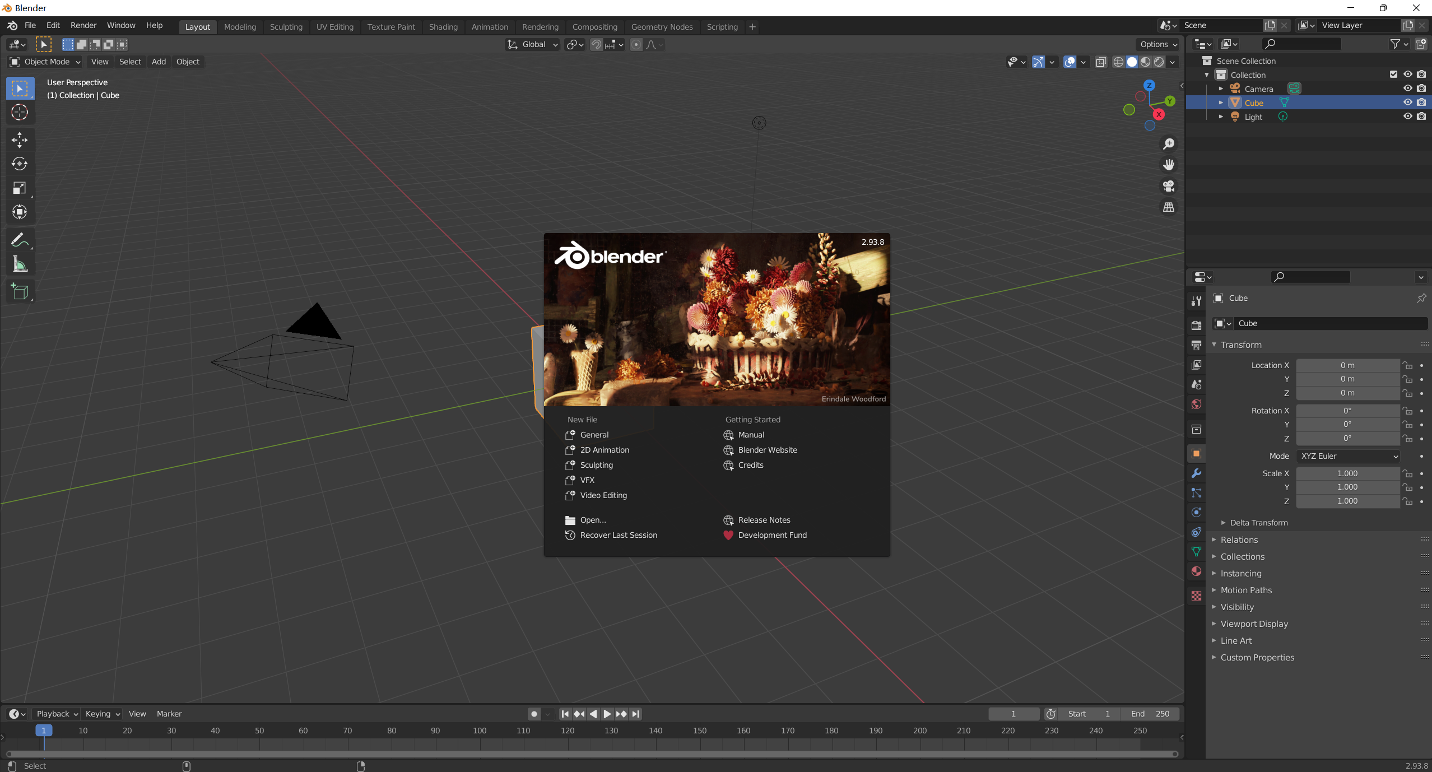The image size is (1432, 772).
Task: Click the zoom magnifier in viewport
Action: point(1169,144)
